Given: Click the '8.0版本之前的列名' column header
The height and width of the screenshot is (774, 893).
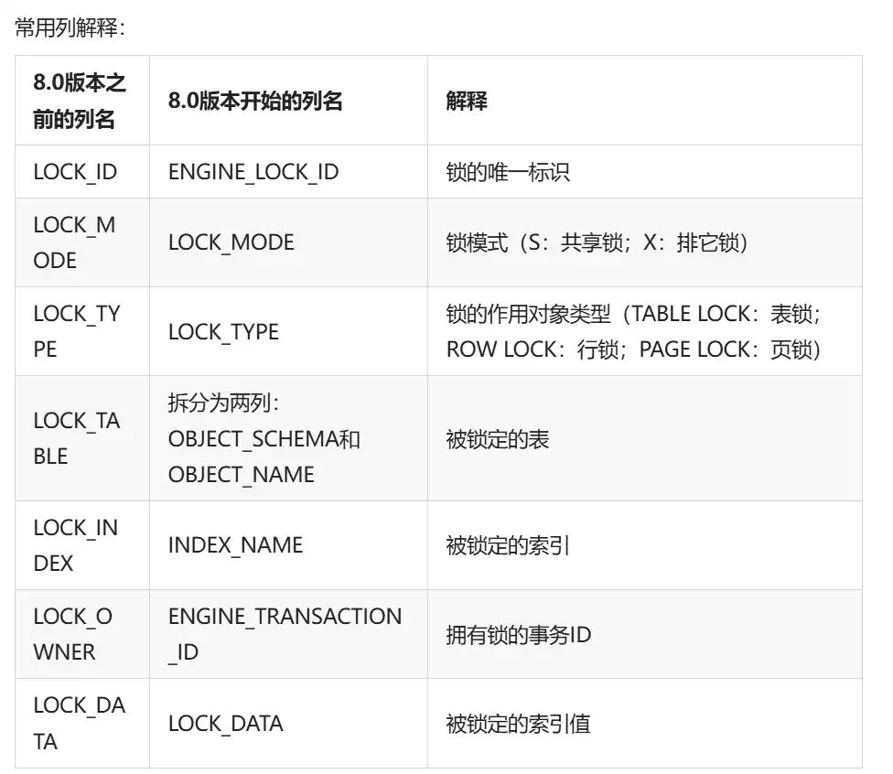Looking at the screenshot, I should click(x=80, y=101).
